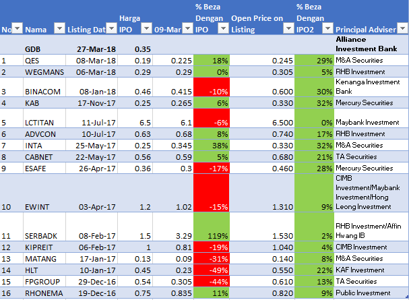Open the Harga IPO filter dropdown
This screenshot has height=300, width=409.
pos(146,28)
